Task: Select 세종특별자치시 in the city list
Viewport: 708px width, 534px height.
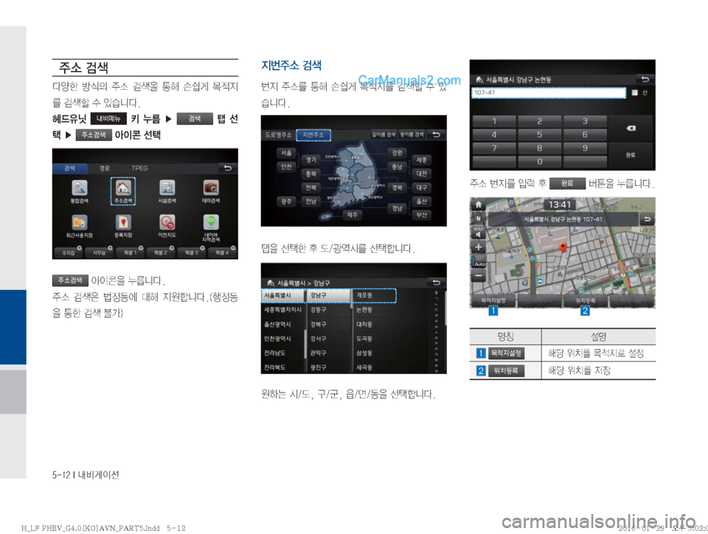Action: (283, 310)
